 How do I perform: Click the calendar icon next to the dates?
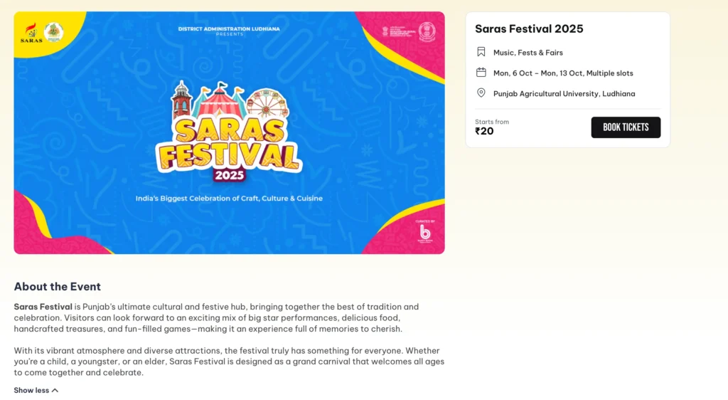pos(481,73)
